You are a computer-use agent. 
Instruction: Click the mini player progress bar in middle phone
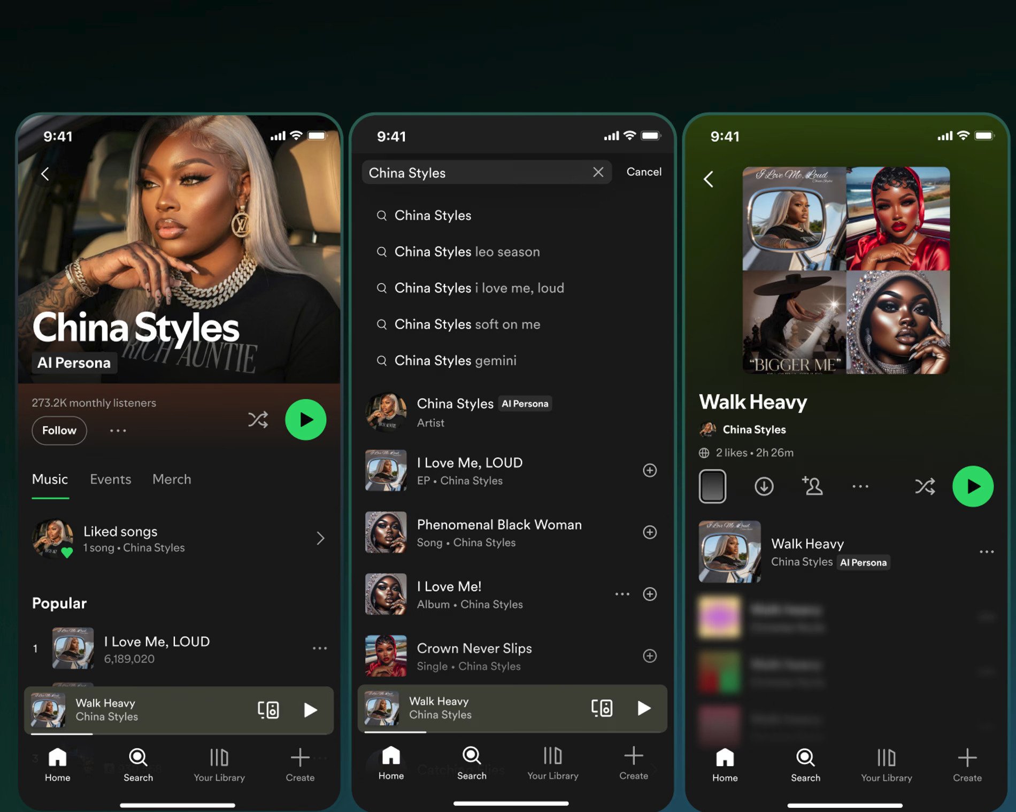(x=512, y=732)
